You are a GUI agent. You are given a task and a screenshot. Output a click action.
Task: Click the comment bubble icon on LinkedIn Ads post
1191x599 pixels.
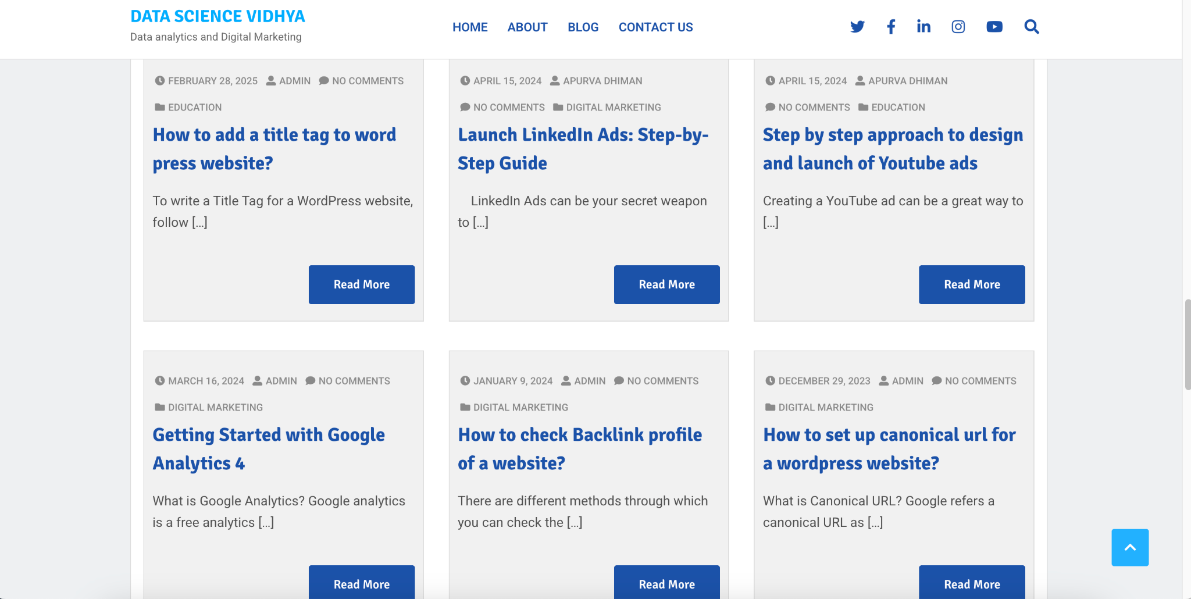tap(465, 107)
